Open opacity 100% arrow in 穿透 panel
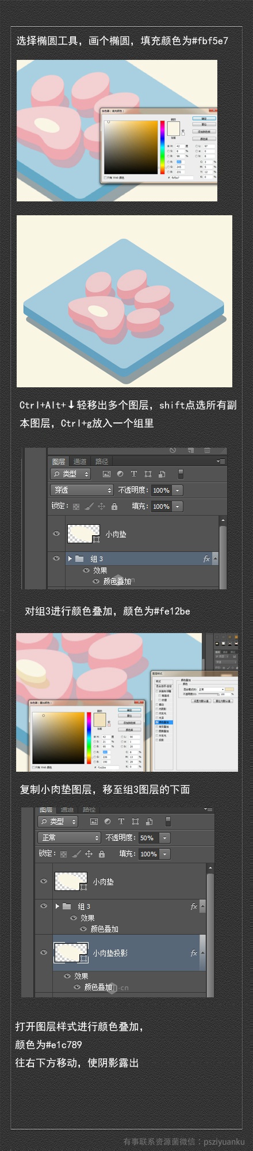Screen dimensions: 253x1151 177,490
